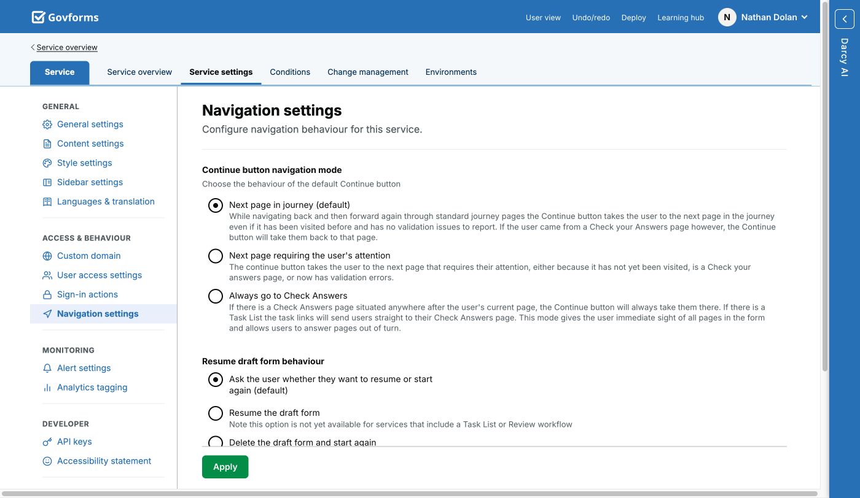
Task: Open Analytics tagging link
Action: [92, 388]
